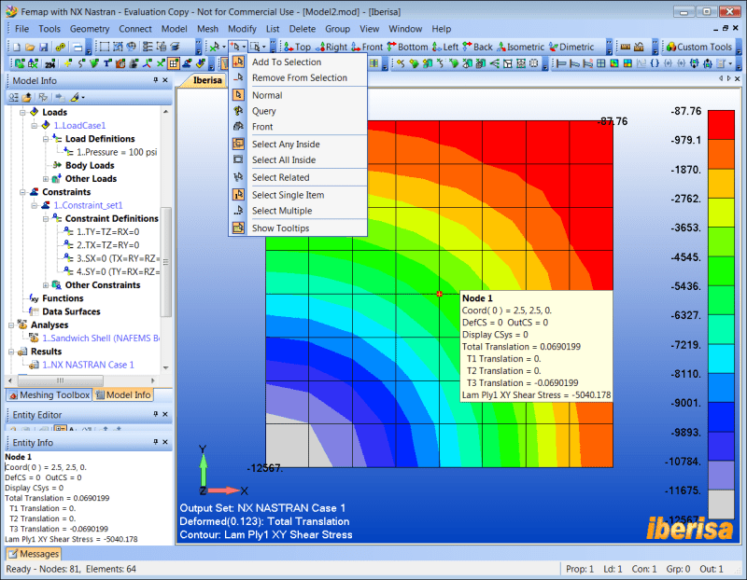This screenshot has height=580, width=747.
Task: Switch to Meshing Toolbox tab
Action: (x=49, y=395)
